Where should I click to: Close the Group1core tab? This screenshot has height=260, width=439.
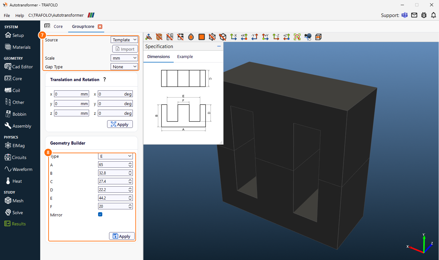tap(100, 27)
